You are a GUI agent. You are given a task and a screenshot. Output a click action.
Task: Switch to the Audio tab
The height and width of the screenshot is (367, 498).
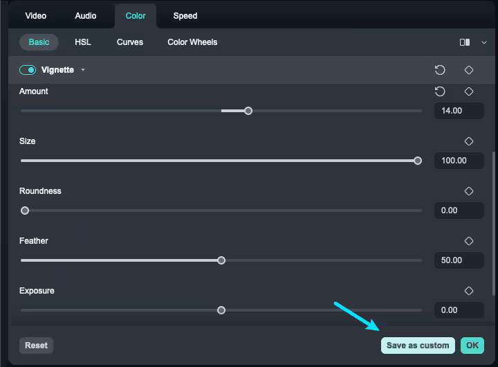(86, 15)
